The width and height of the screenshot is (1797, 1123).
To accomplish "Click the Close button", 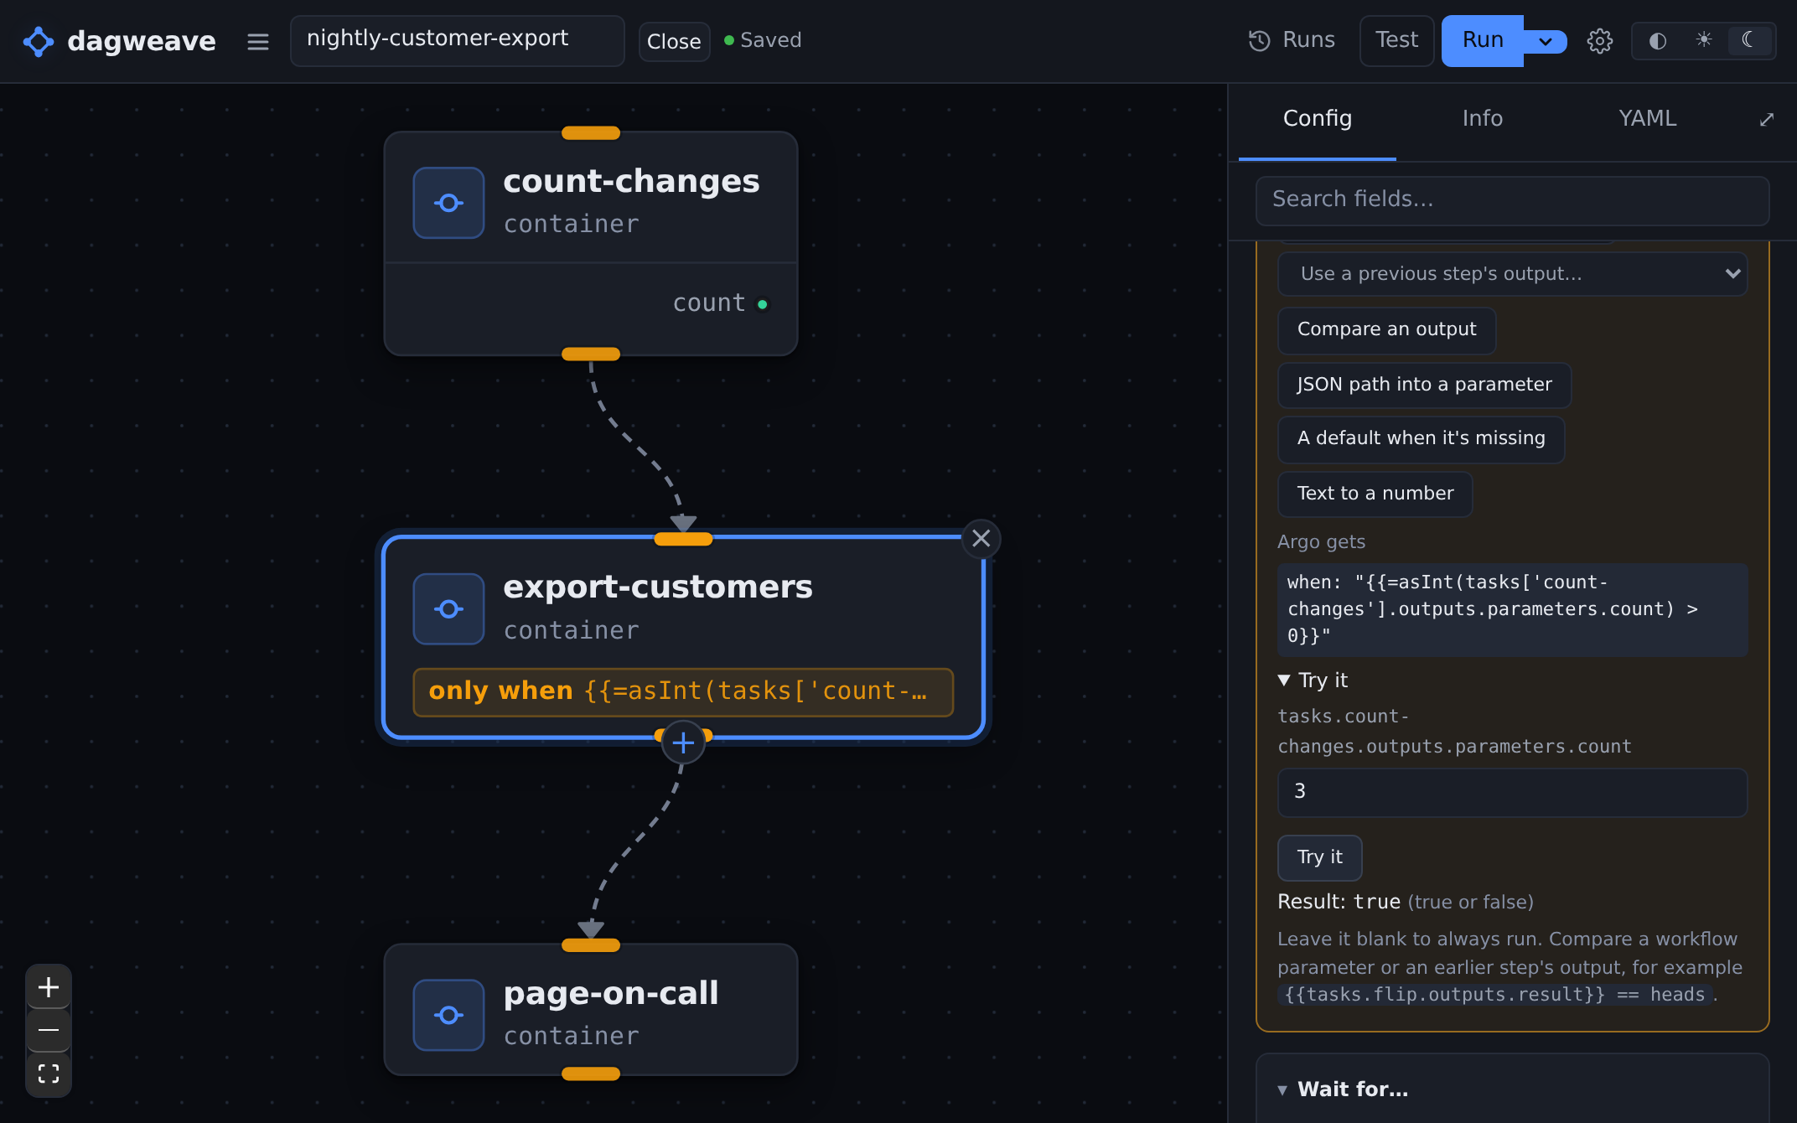I will [x=674, y=41].
